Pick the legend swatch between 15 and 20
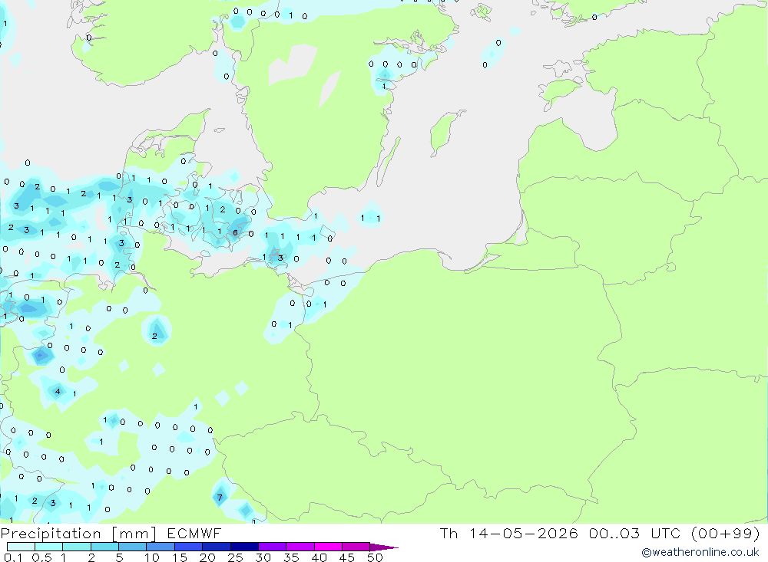Image resolution: width=768 pixels, height=562 pixels. point(189,547)
